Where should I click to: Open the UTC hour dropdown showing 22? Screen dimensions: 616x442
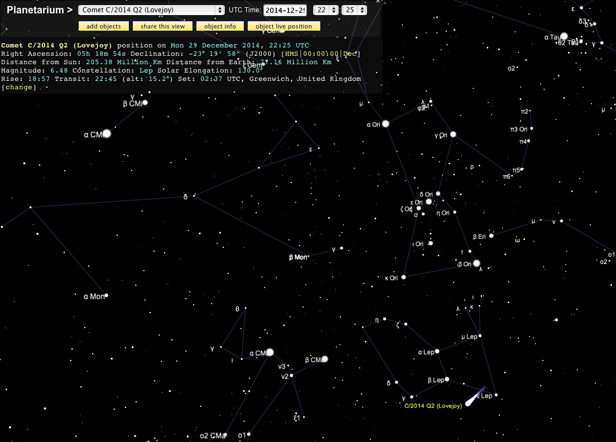pos(326,10)
